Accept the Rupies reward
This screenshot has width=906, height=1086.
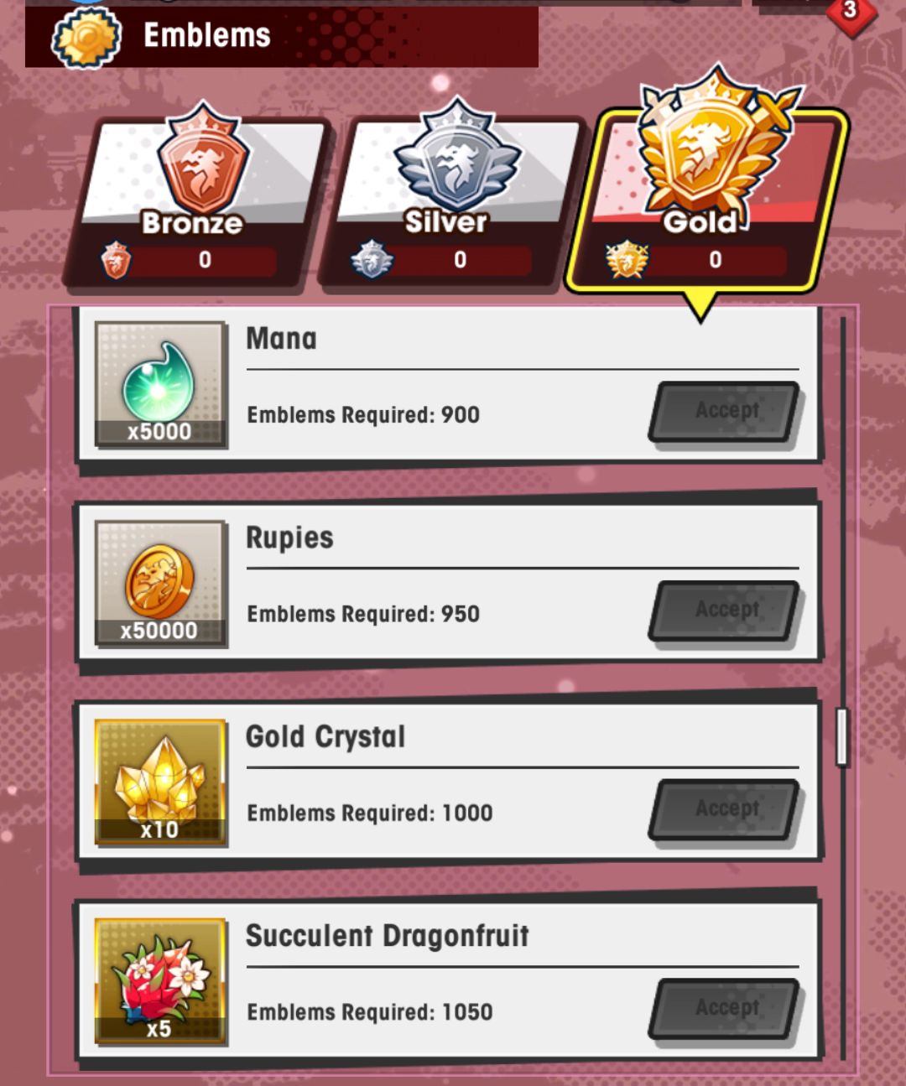[x=726, y=610]
